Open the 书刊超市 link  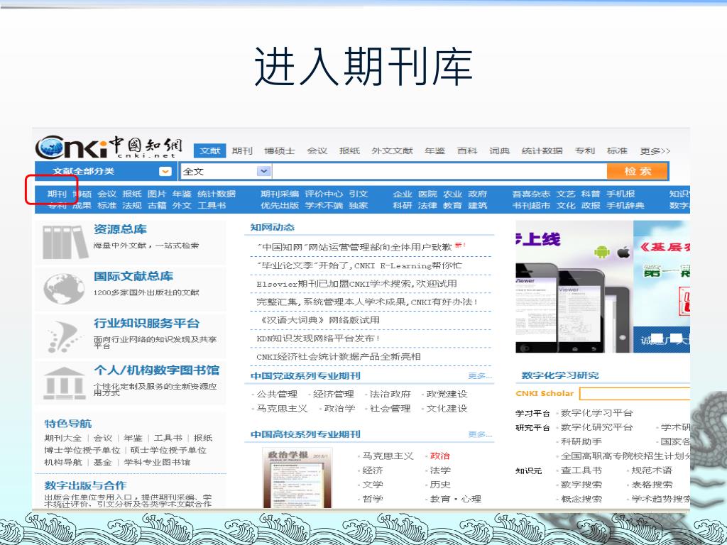(x=531, y=205)
